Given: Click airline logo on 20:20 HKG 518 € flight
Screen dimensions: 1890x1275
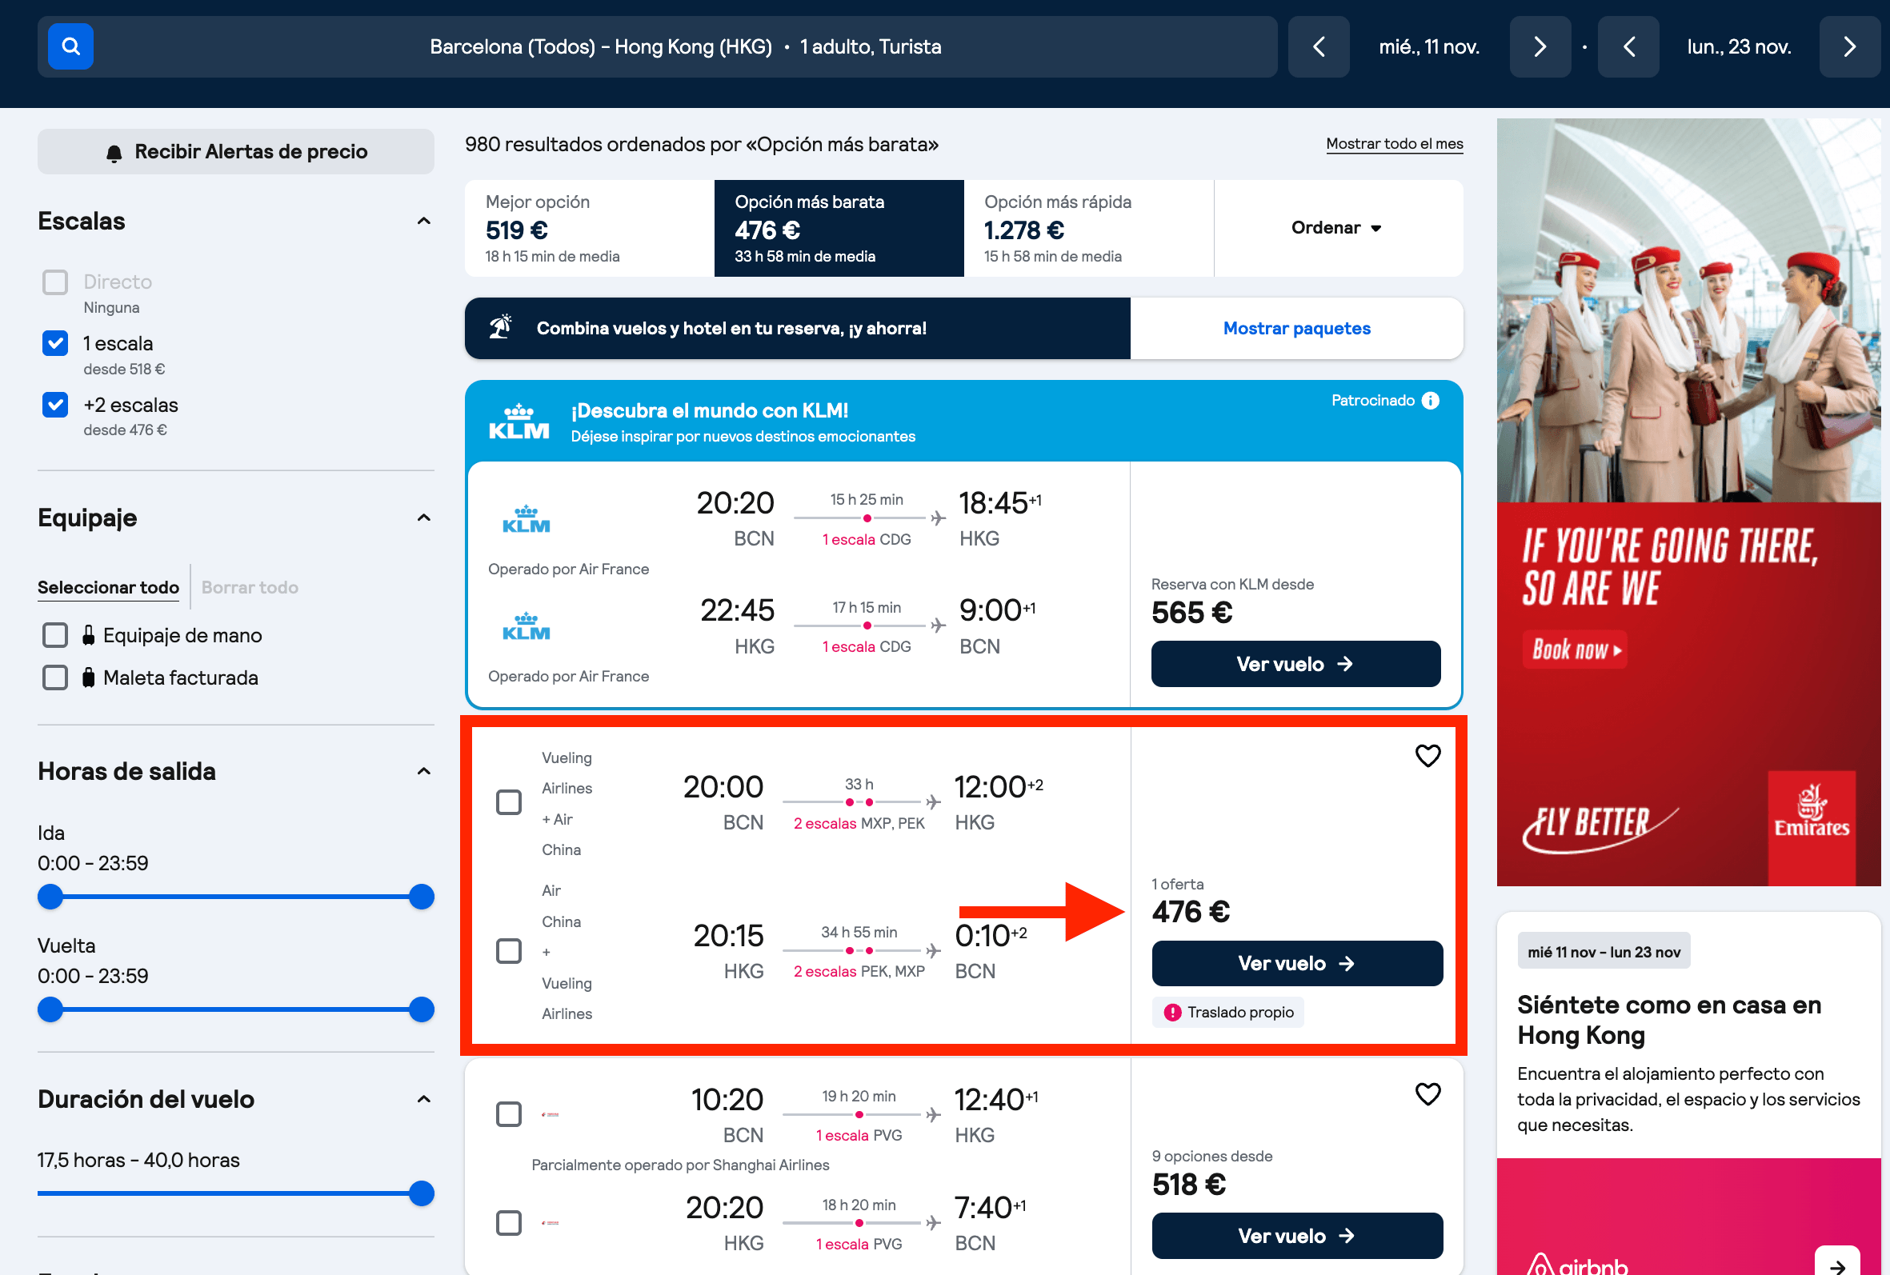Looking at the screenshot, I should tap(551, 1223).
